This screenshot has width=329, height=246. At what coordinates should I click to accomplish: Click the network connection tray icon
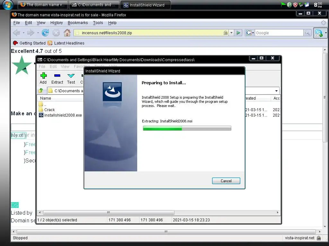301,4
